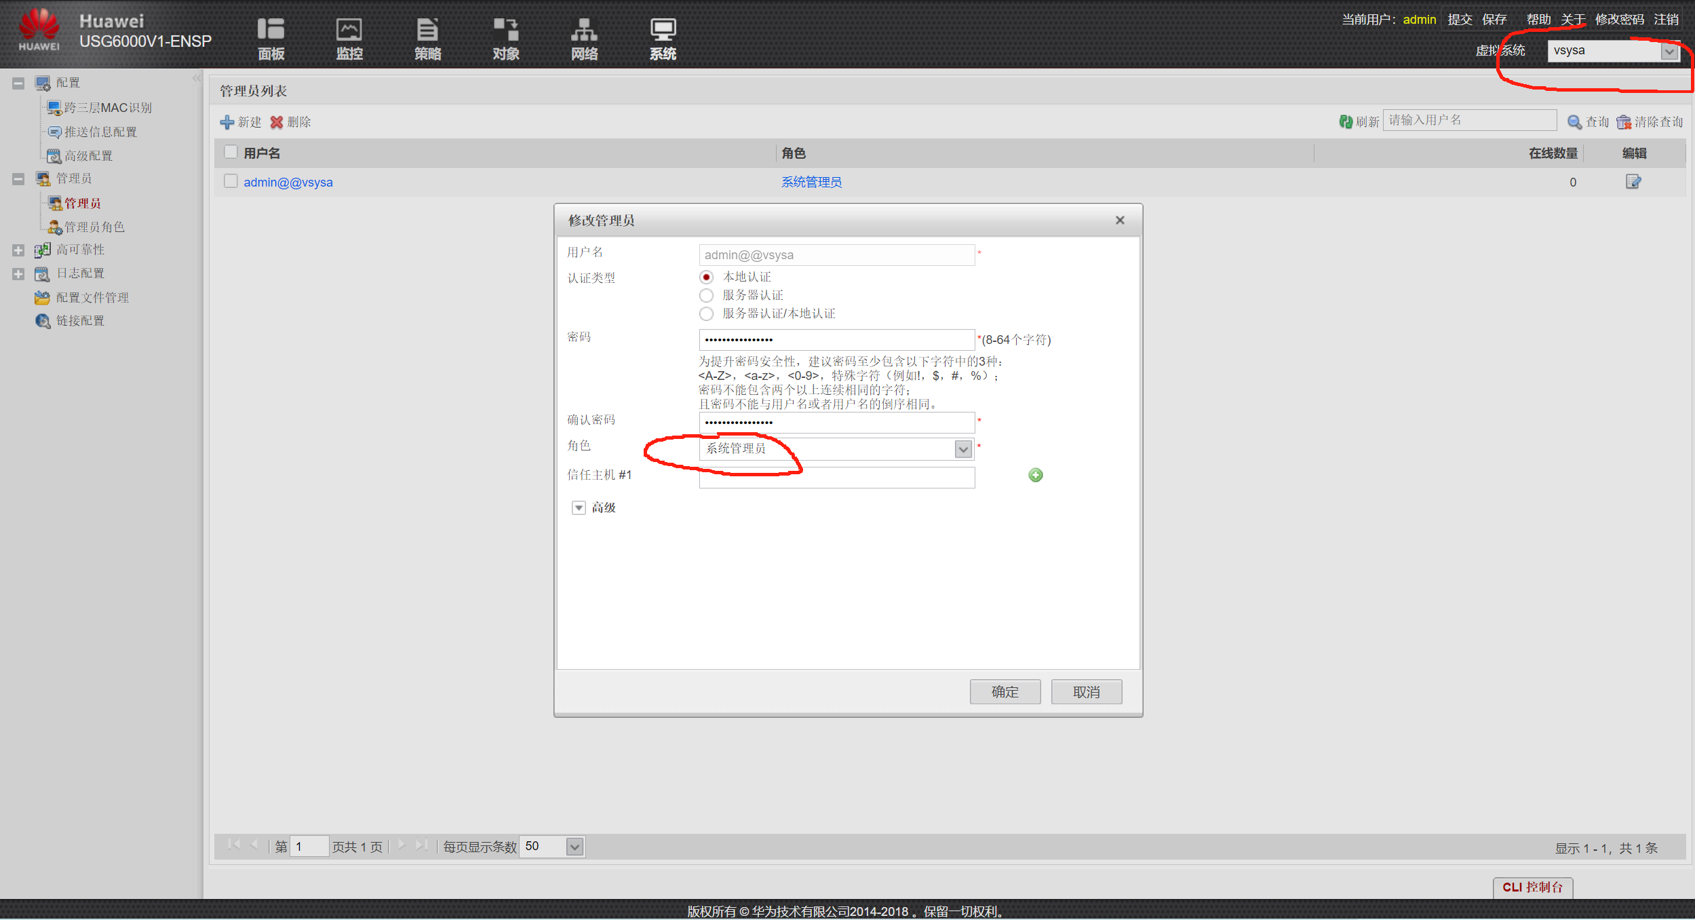Check the admin@@vsysa row checkbox
Screen dimensions: 1695x920
pyautogui.click(x=231, y=181)
